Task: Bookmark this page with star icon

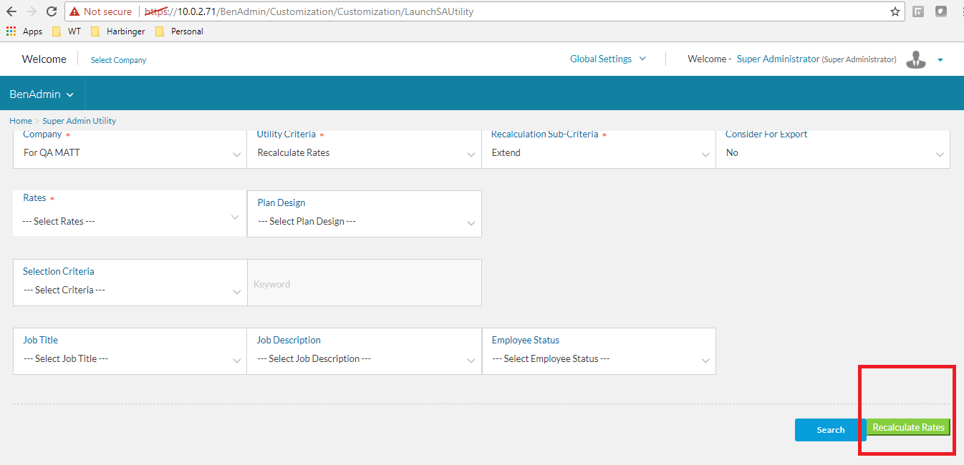Action: point(895,11)
